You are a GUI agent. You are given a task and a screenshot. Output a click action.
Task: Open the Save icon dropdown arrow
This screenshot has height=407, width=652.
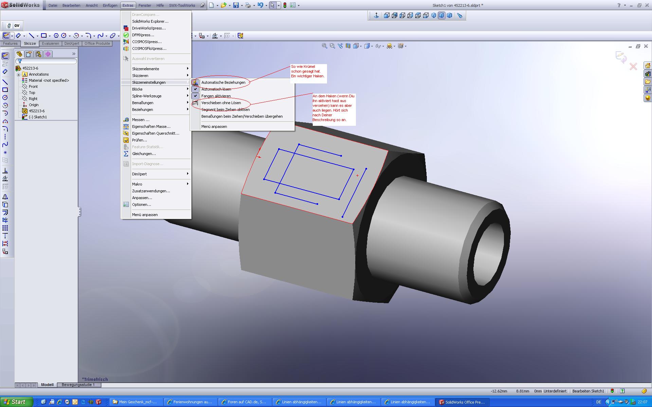point(241,5)
